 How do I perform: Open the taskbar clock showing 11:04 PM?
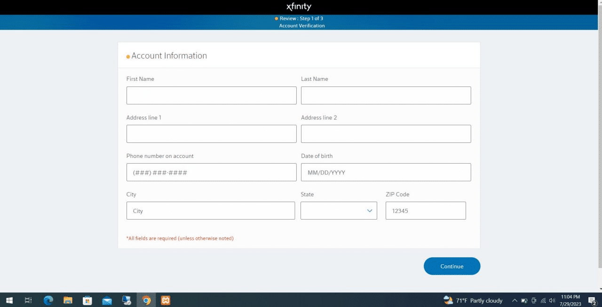570,300
